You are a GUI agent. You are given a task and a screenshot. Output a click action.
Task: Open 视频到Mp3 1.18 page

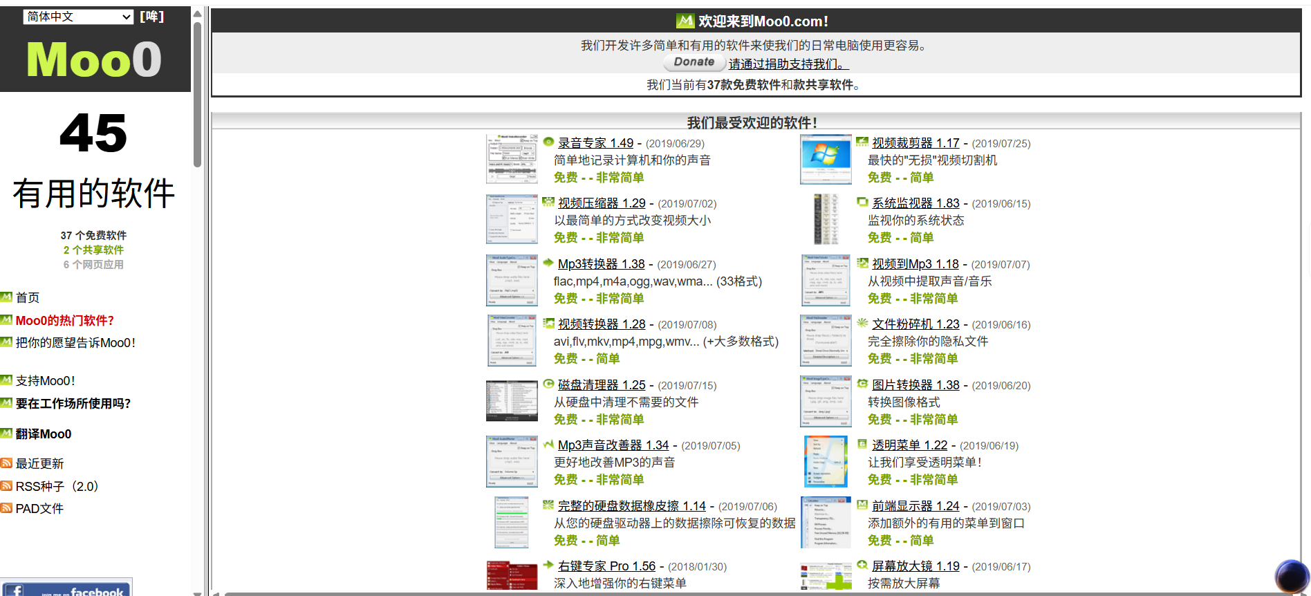pyautogui.click(x=915, y=264)
